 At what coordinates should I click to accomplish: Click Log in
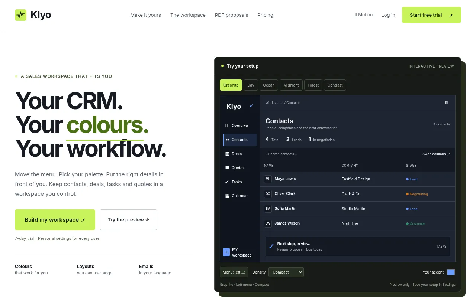coord(388,15)
